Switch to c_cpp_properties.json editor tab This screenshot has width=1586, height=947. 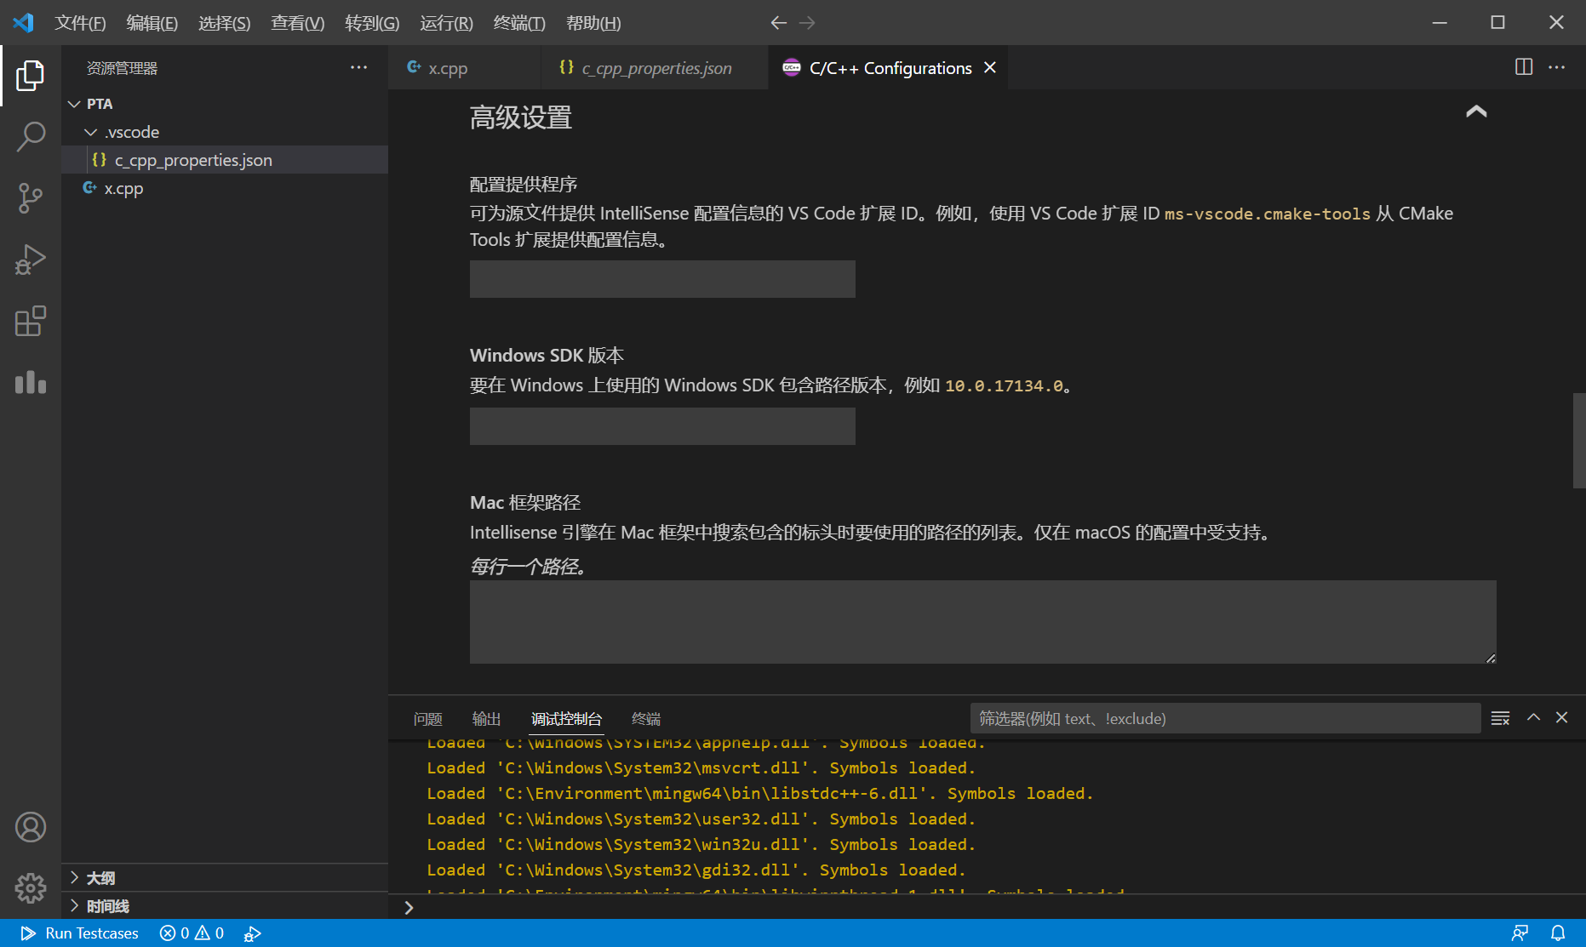click(654, 68)
